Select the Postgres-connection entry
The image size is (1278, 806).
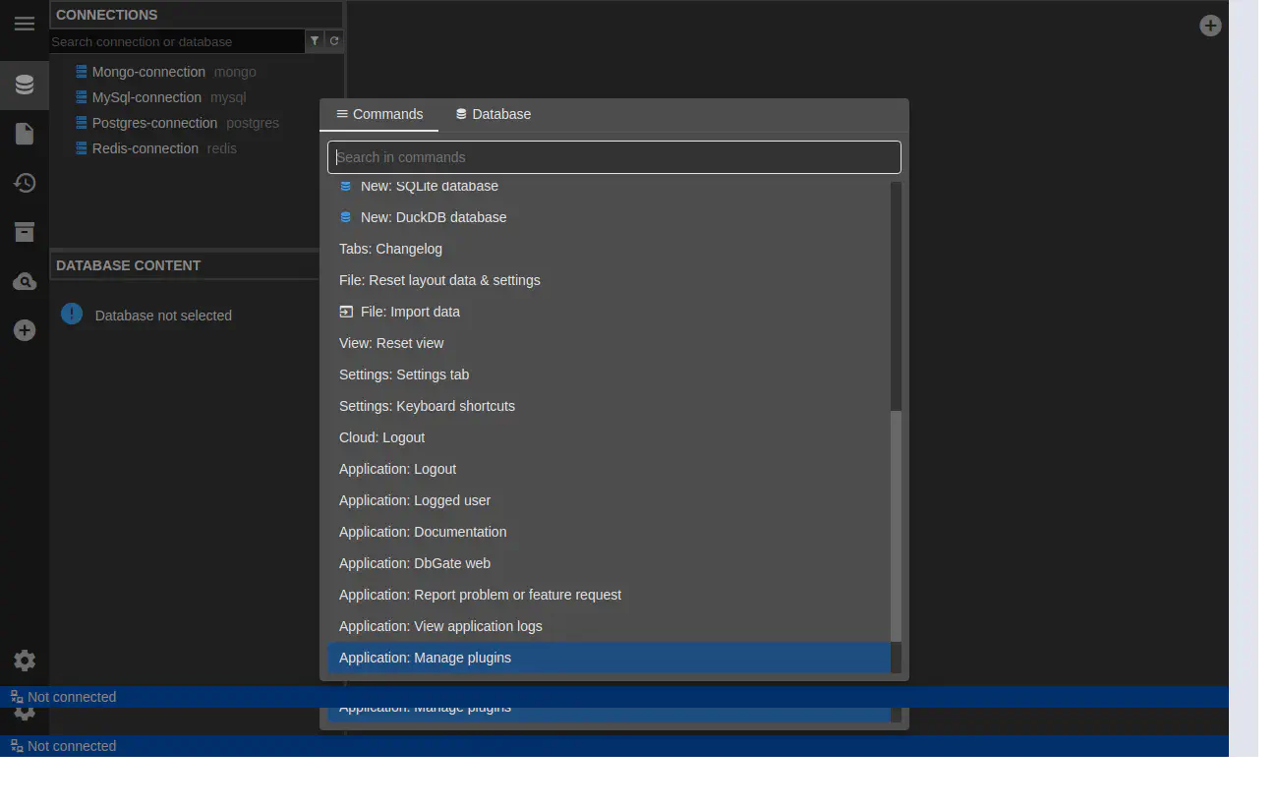click(x=154, y=123)
